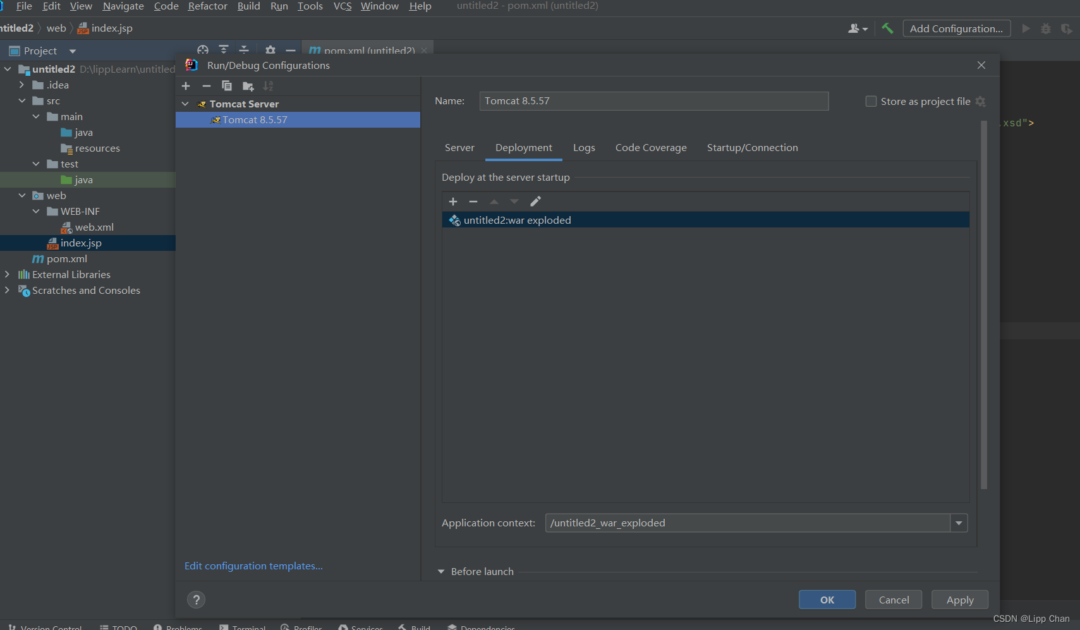Image resolution: width=1080 pixels, height=630 pixels.
Task: Switch to the Server tab
Action: click(459, 148)
